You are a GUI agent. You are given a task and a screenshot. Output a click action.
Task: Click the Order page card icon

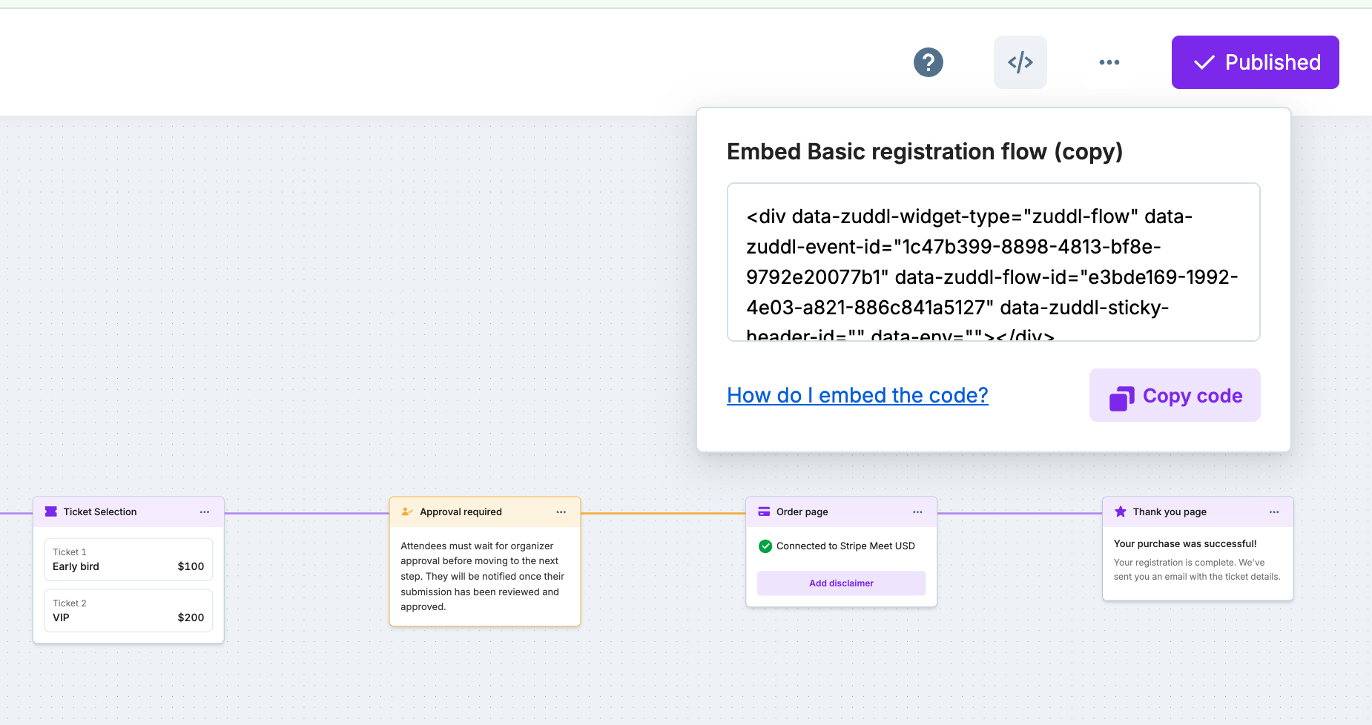(764, 512)
